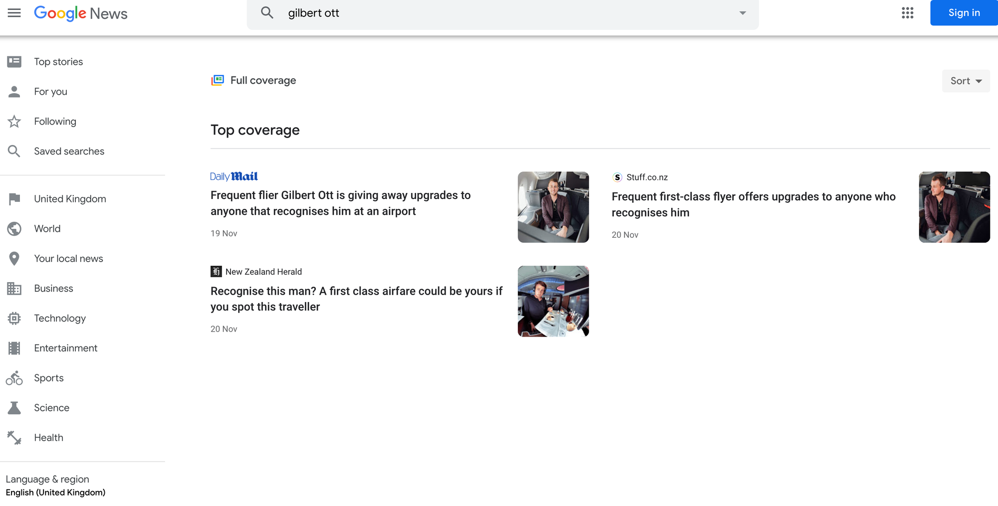Click the Health dumbbell icon

tap(14, 438)
